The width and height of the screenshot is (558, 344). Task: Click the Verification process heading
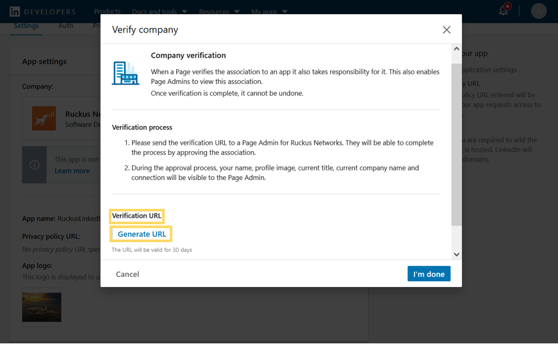pyautogui.click(x=142, y=127)
